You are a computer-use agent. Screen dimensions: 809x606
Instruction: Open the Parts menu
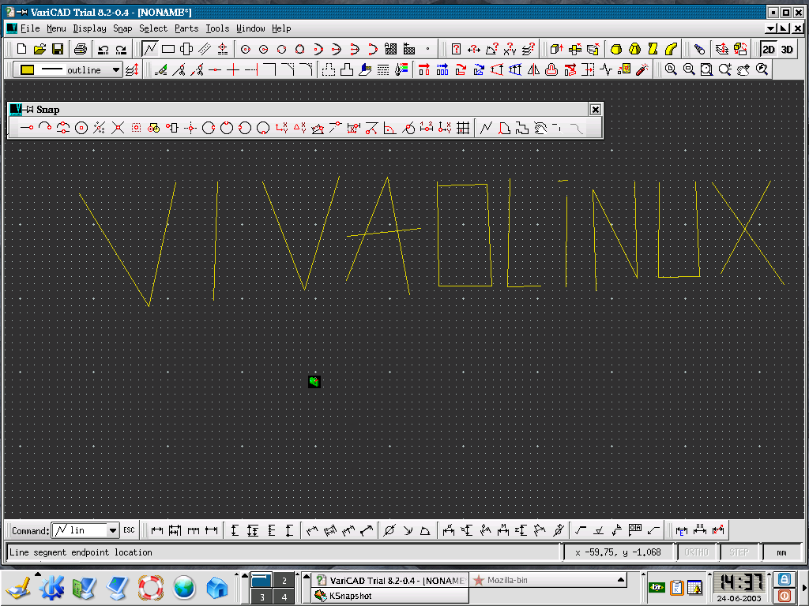[x=186, y=28]
